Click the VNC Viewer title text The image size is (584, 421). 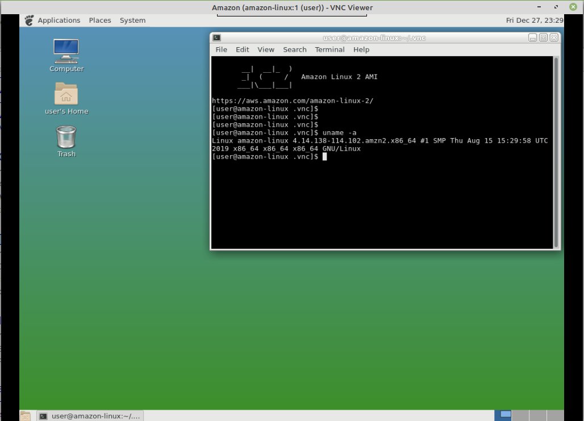coord(292,7)
